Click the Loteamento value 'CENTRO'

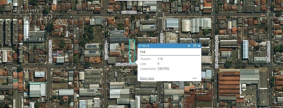pos(163,69)
